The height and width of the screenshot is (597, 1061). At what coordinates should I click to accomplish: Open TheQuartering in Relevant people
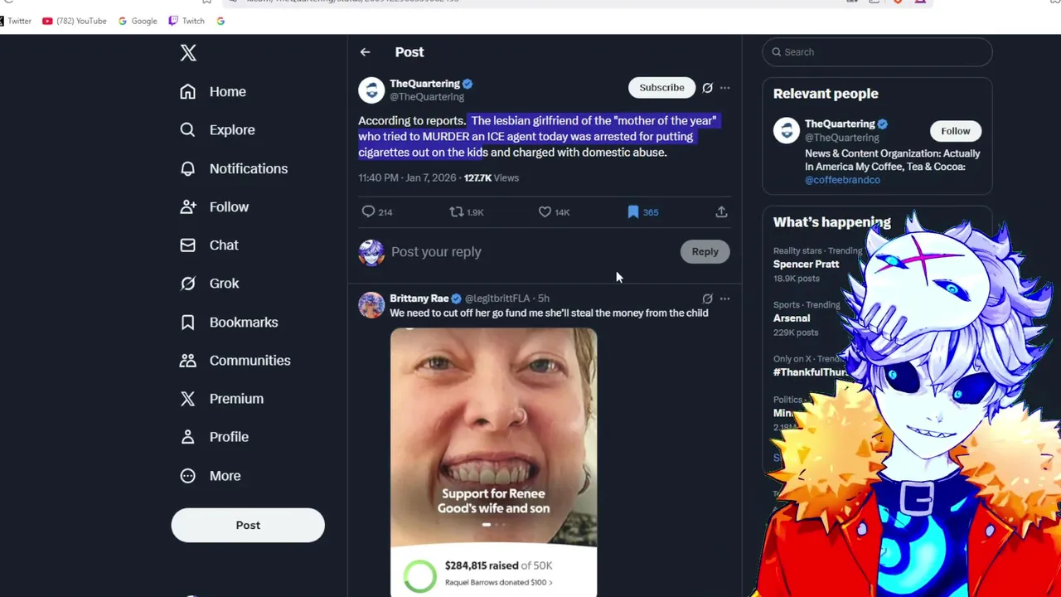[x=840, y=124]
